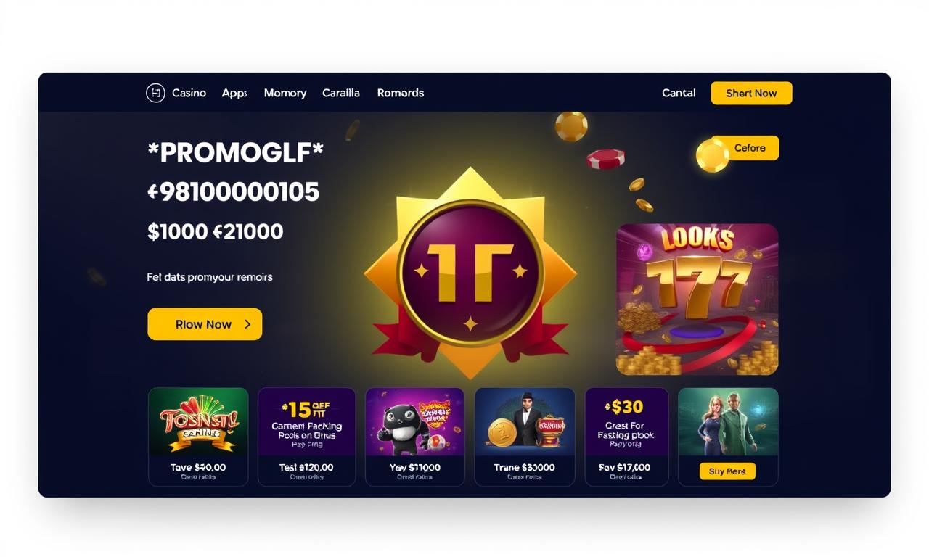This screenshot has width=929, height=557.
Task: Select the $15 OFF promo card
Action: [306, 437]
